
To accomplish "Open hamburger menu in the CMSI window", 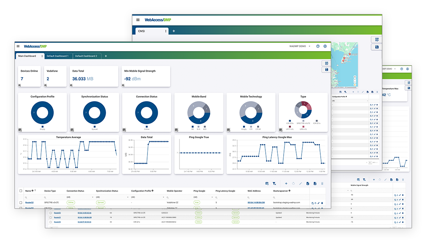I will [x=138, y=20].
